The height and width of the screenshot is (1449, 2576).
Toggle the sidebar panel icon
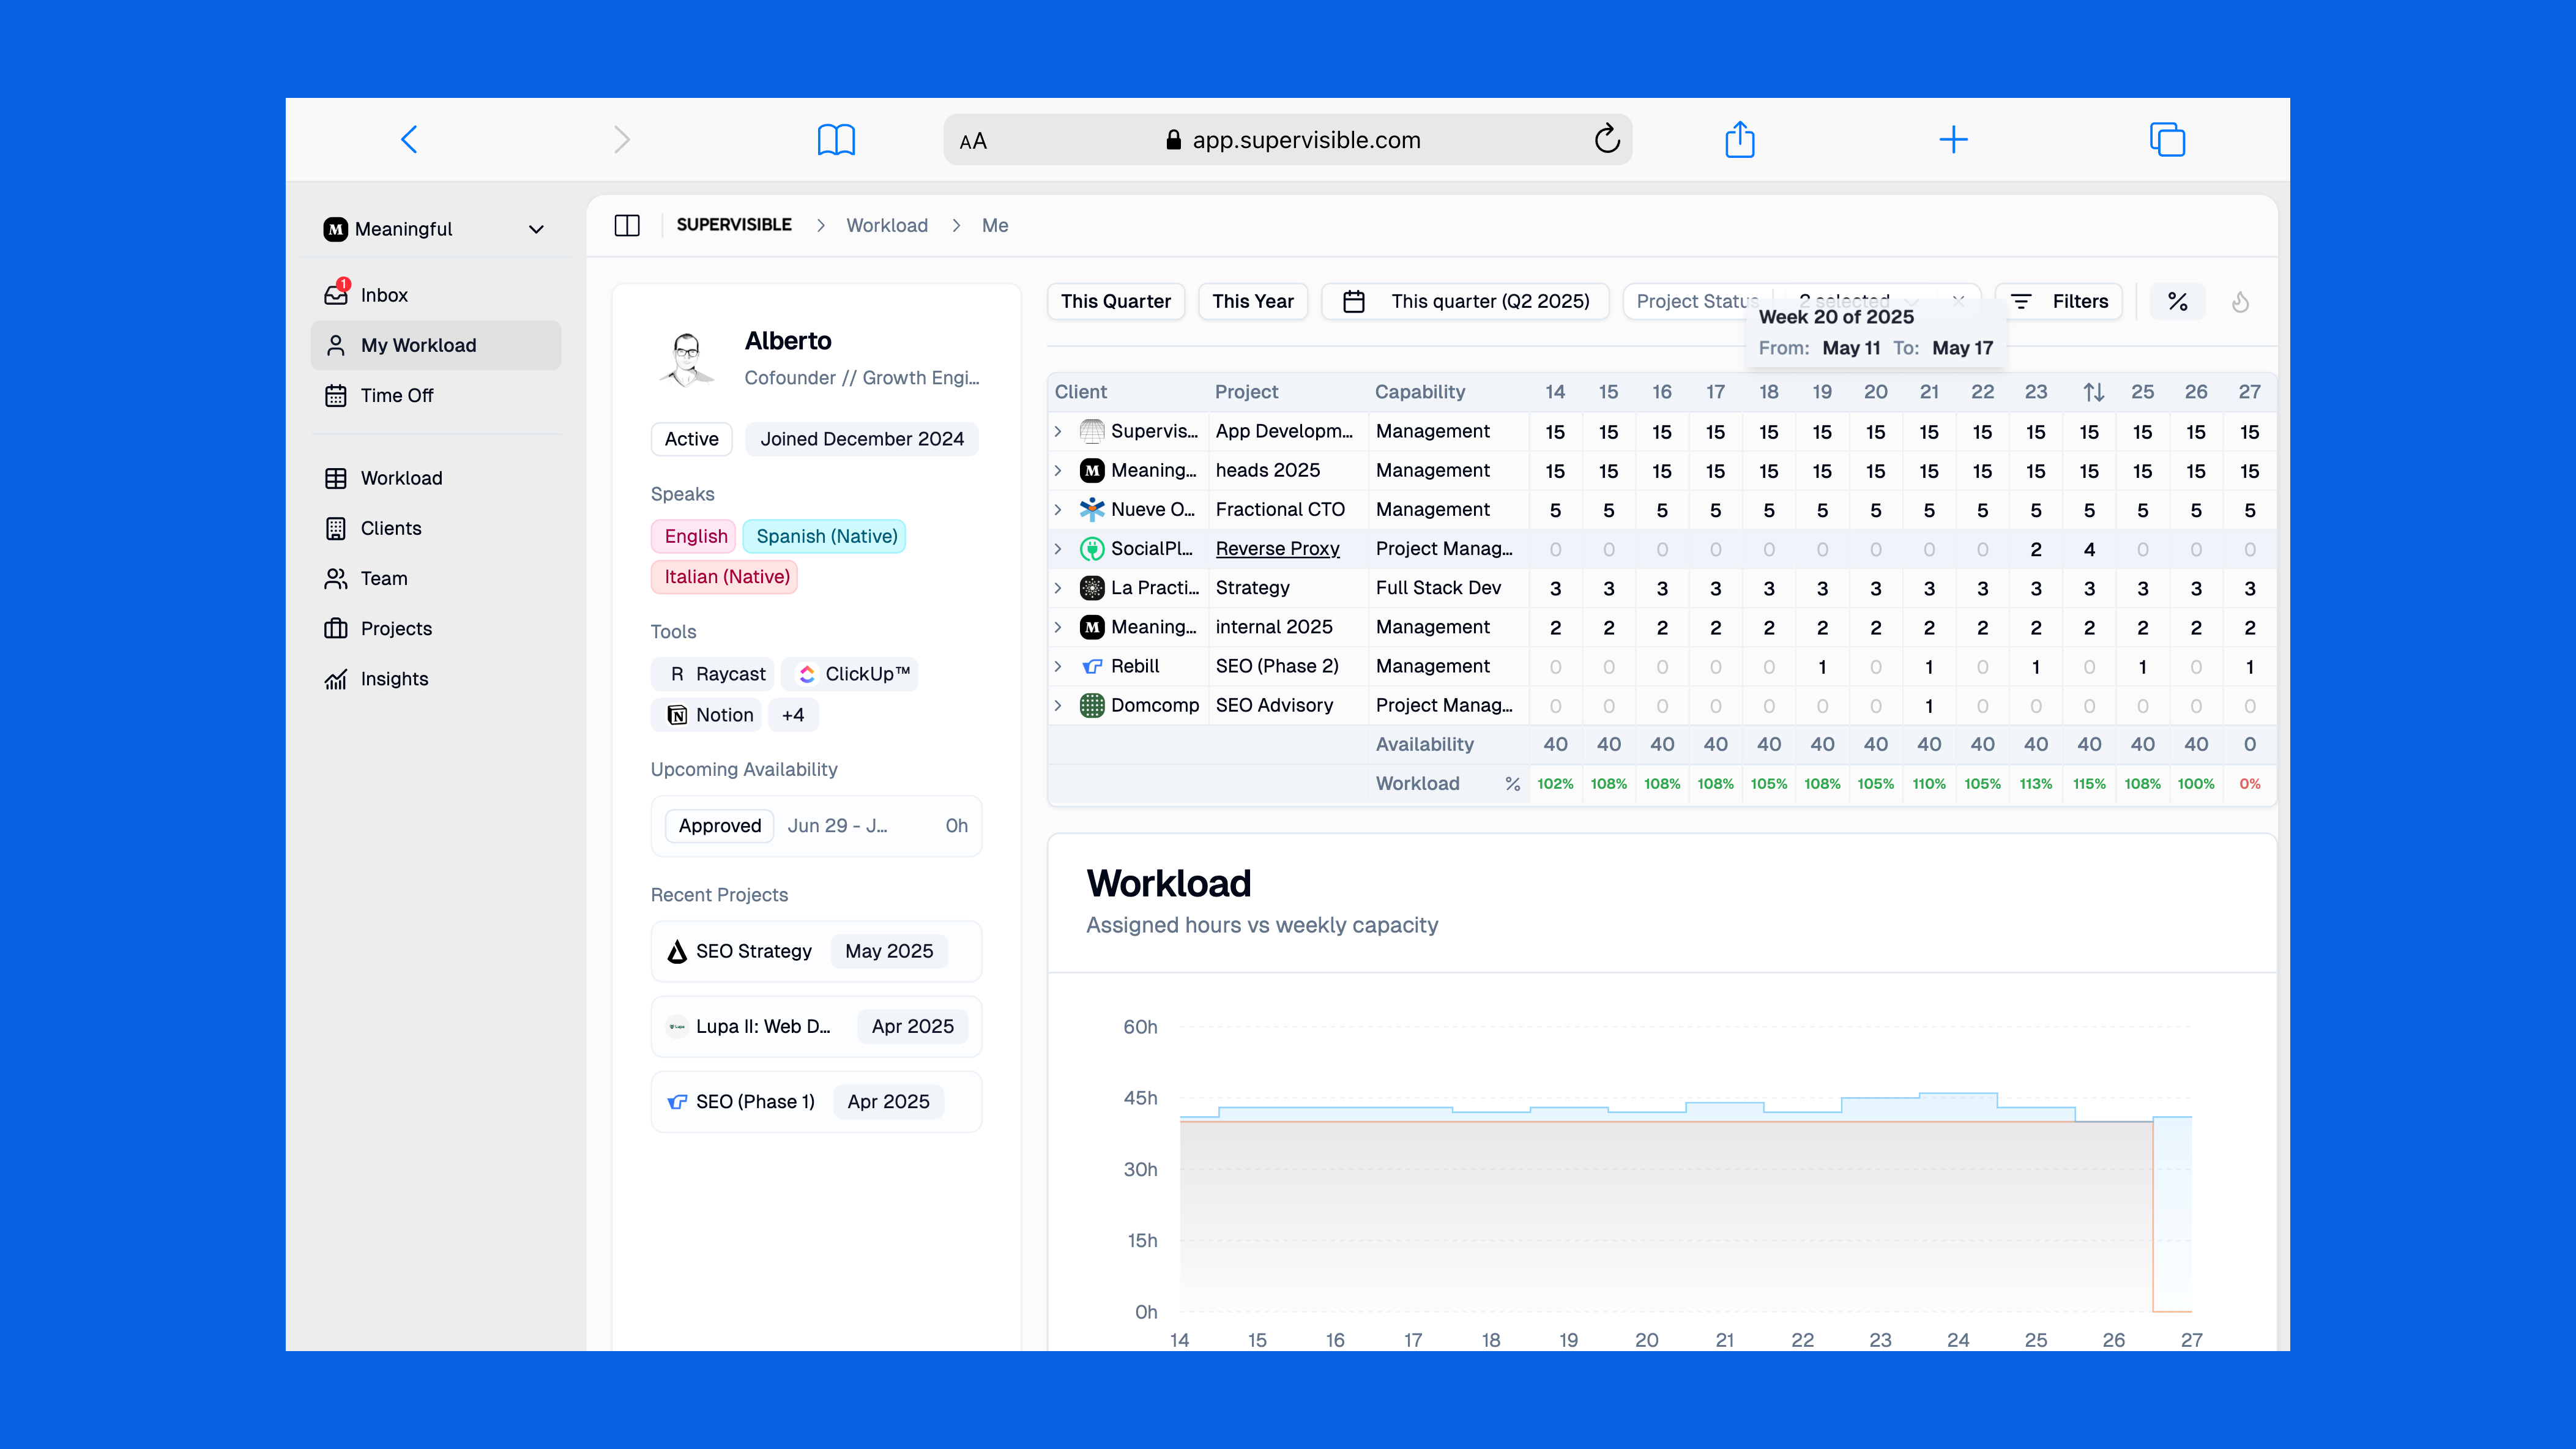click(x=627, y=225)
